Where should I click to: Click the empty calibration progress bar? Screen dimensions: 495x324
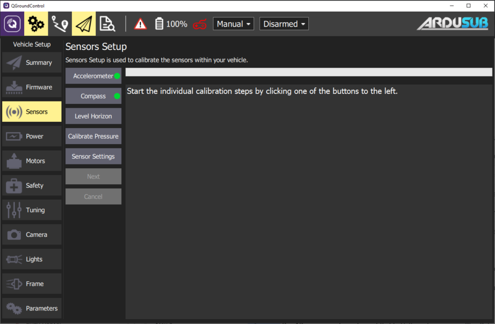(308, 72)
